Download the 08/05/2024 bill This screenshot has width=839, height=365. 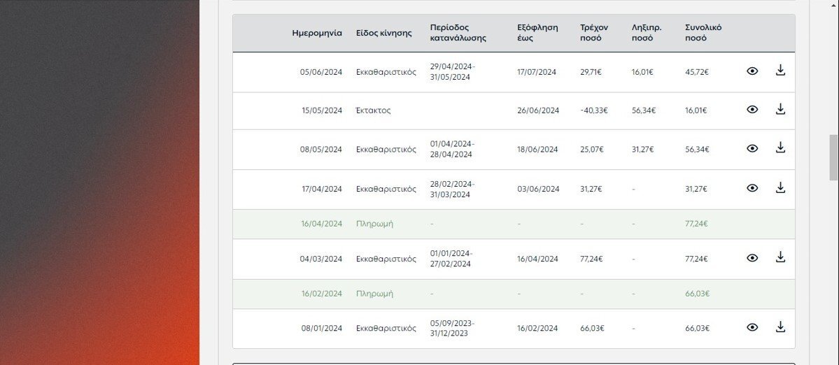pyautogui.click(x=780, y=148)
